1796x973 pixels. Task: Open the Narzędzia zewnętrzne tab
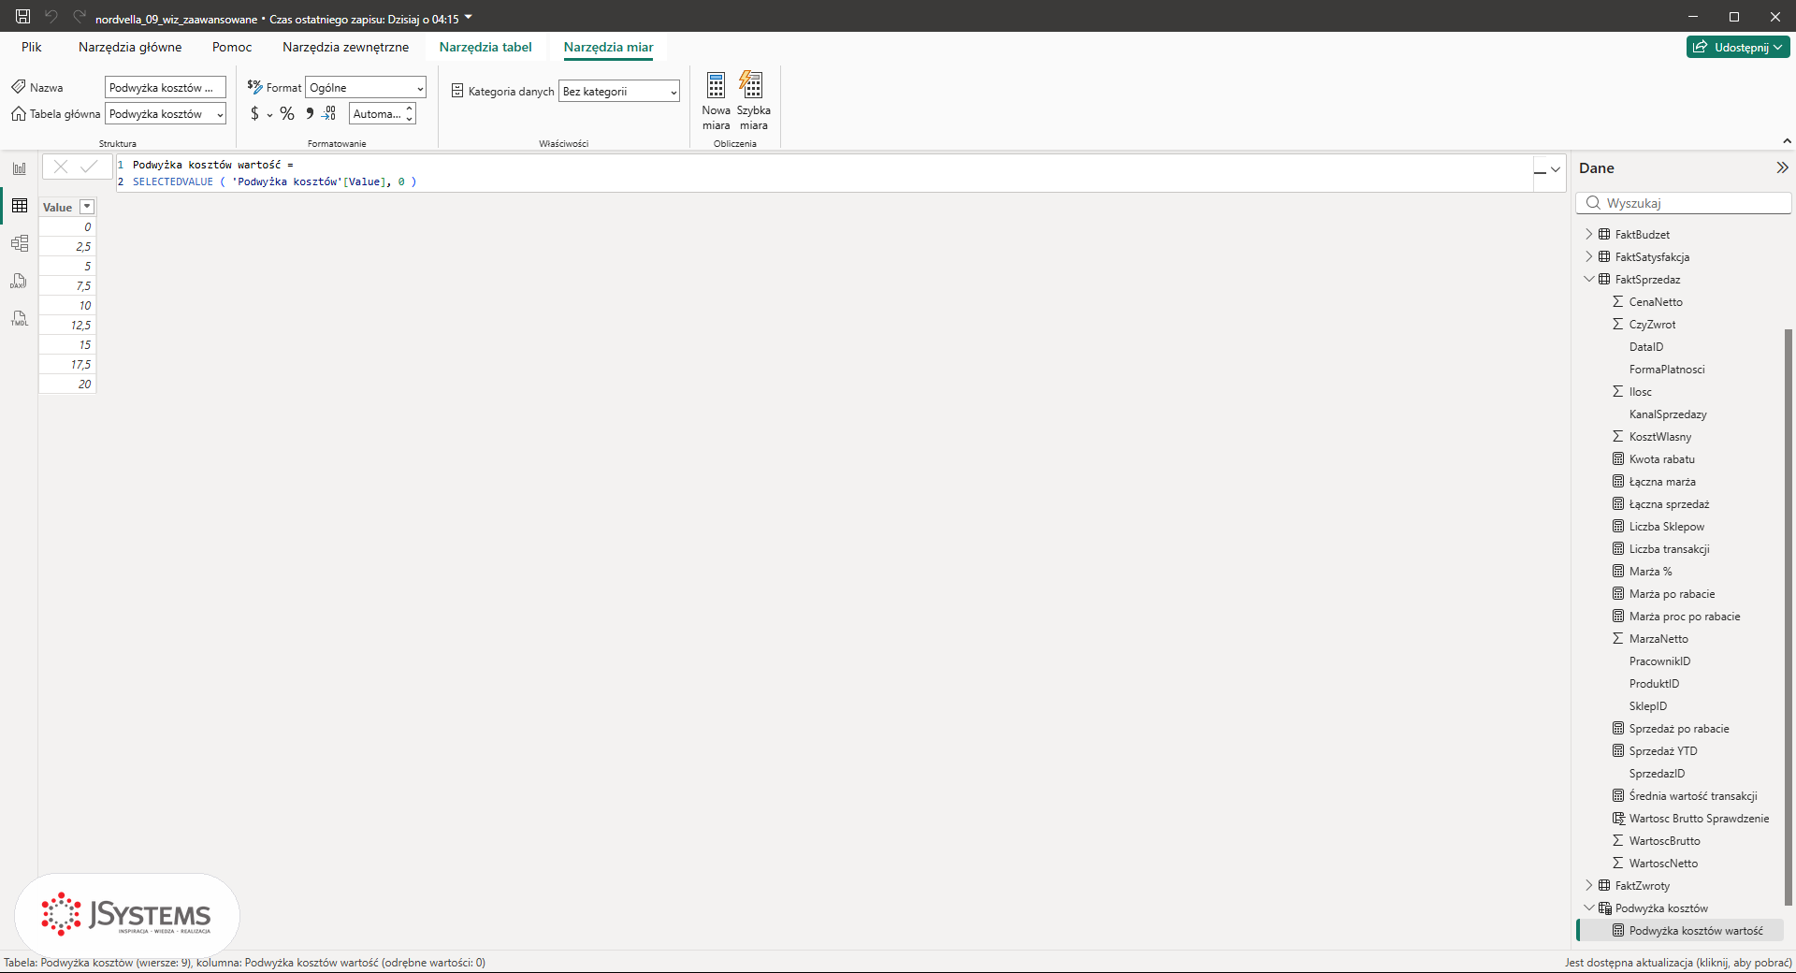click(346, 47)
